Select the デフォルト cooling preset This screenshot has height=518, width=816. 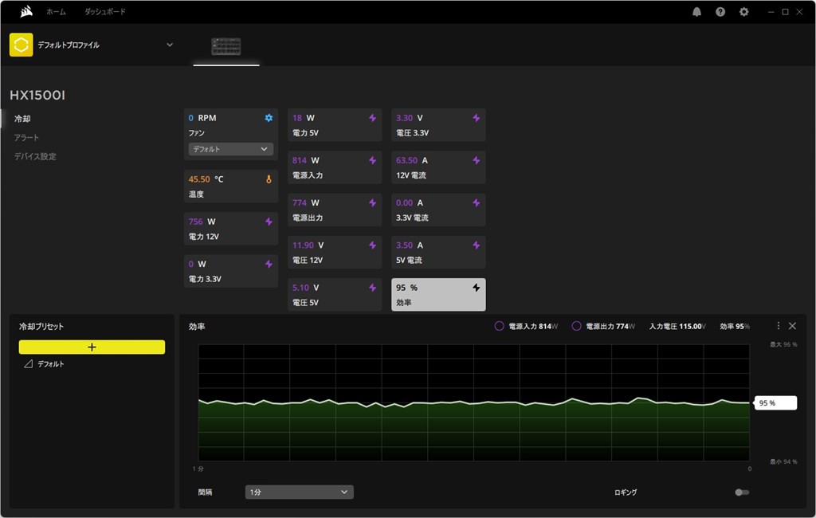(x=50, y=364)
